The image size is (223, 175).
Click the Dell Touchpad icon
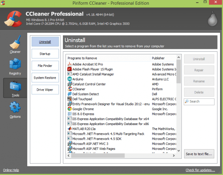[x=69, y=99]
